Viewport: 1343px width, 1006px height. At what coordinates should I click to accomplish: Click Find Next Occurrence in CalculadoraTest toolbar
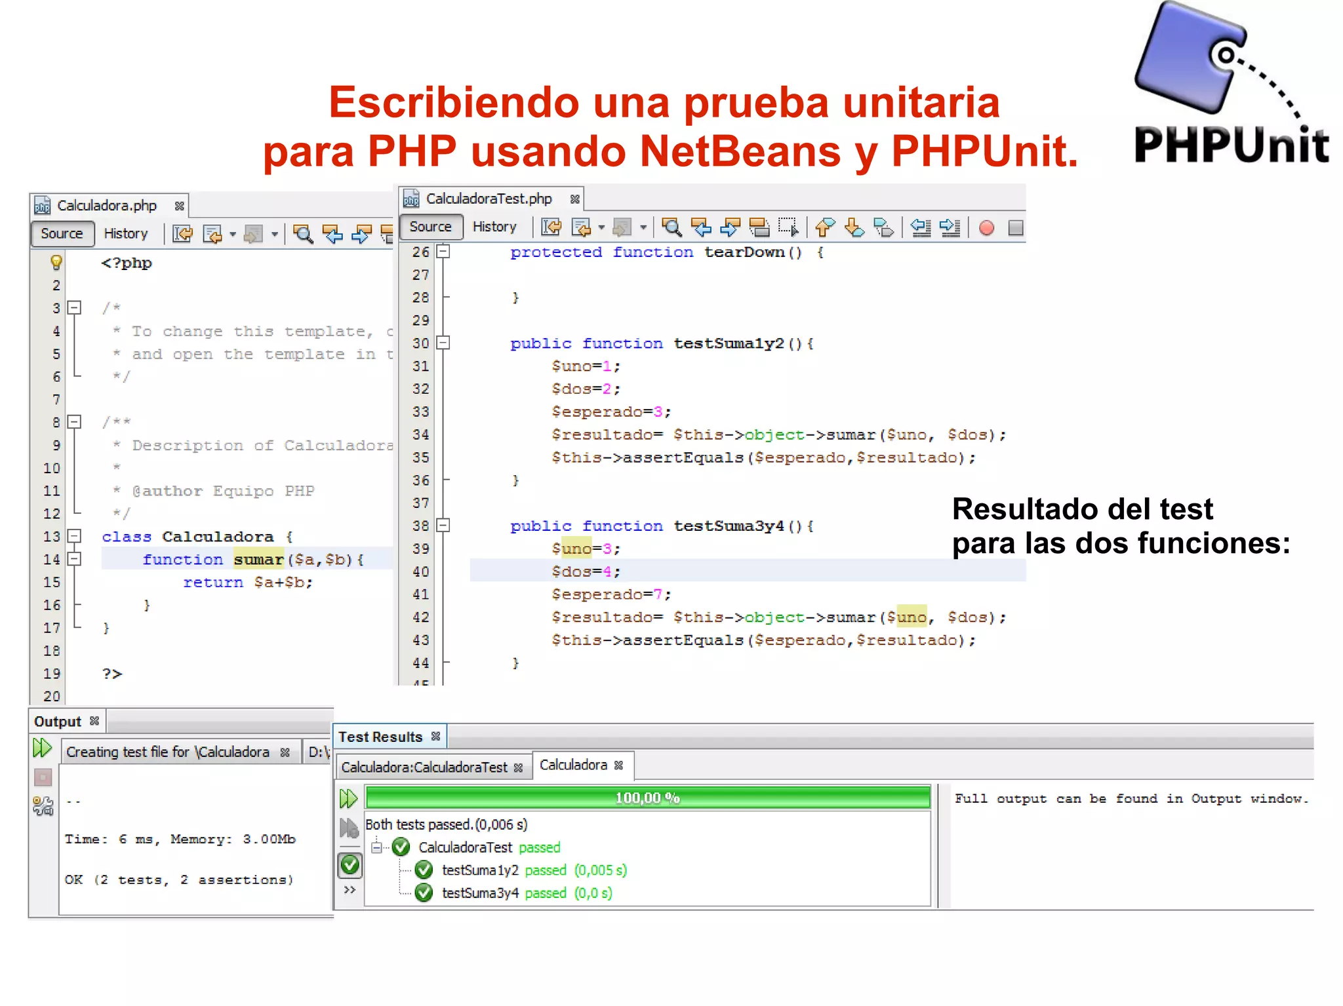pos(729,227)
